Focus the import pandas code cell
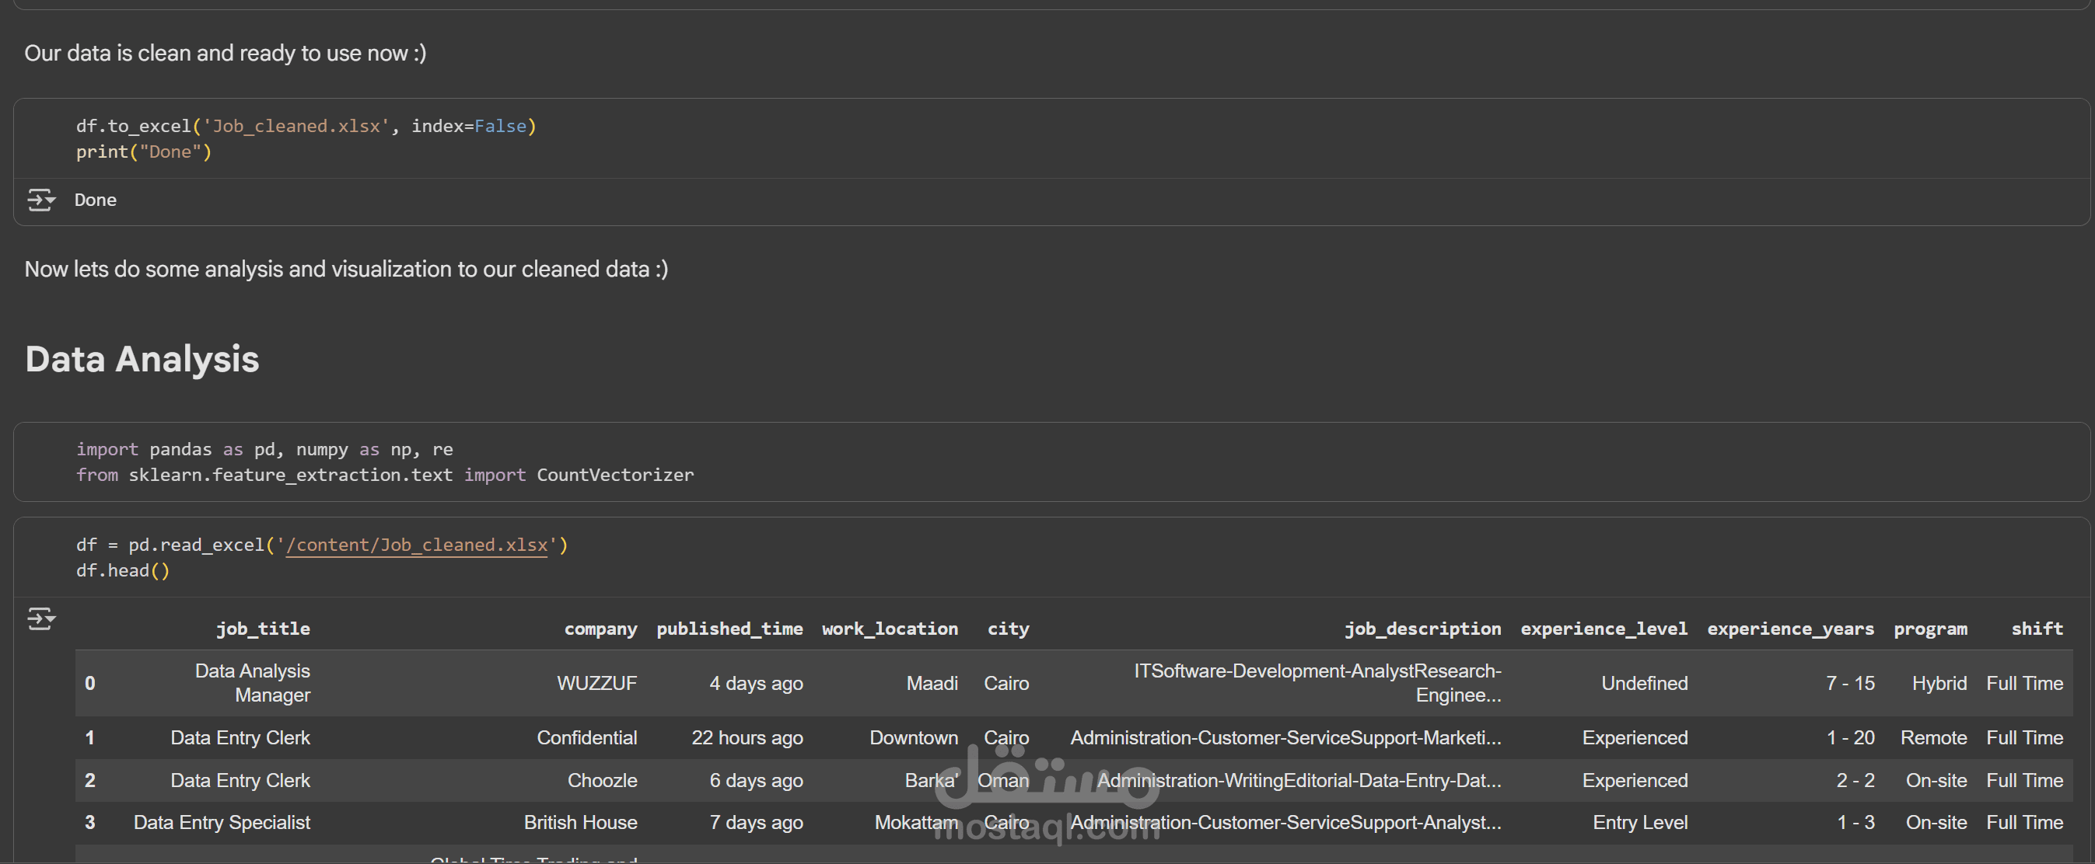This screenshot has width=2095, height=864. pyautogui.click(x=264, y=449)
